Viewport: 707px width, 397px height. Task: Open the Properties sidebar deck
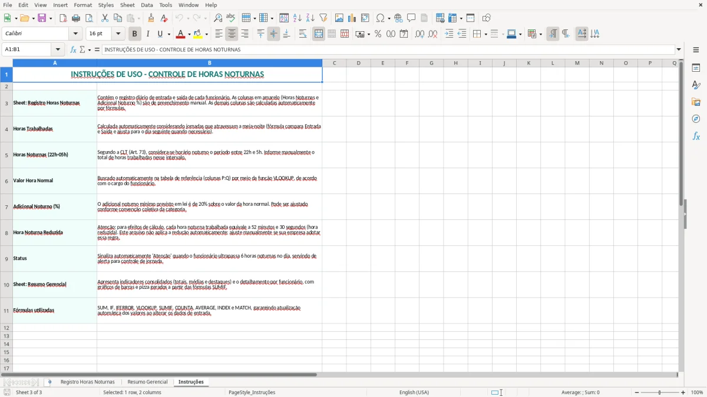[696, 68]
